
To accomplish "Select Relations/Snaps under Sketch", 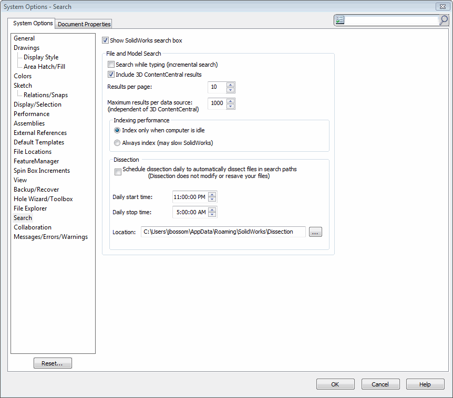I will pos(46,95).
